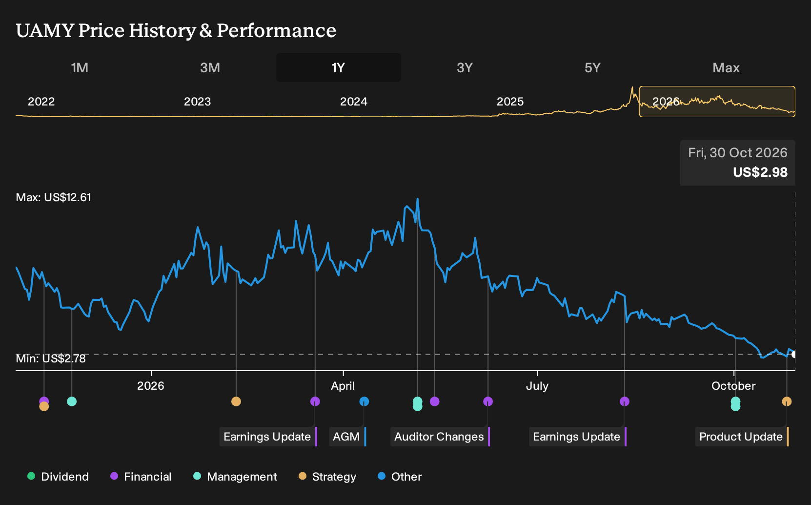Click the purple marker just right of the stacked teal pair
Viewport: 811px width, 505px height.
[435, 401]
